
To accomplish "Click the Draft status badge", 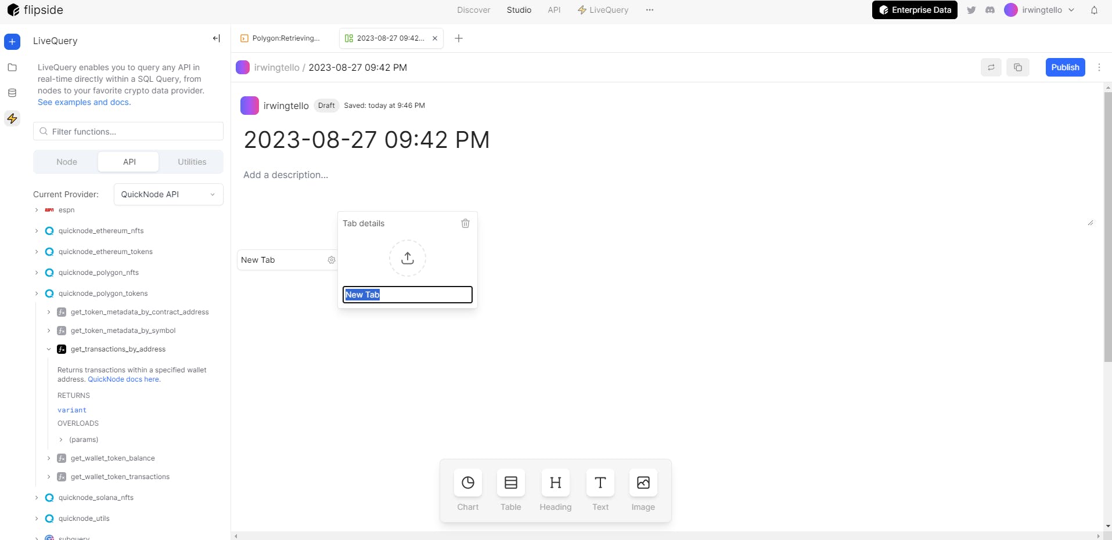I will coord(326,106).
